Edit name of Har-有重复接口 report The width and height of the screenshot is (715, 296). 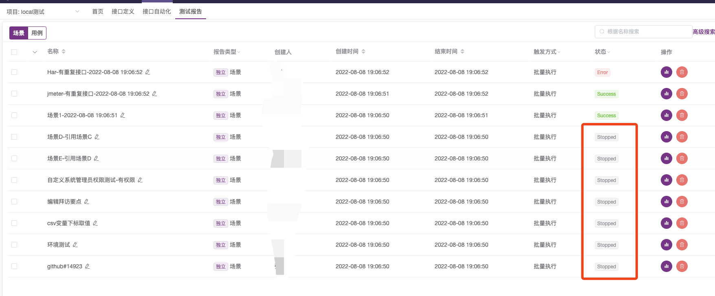(147, 72)
